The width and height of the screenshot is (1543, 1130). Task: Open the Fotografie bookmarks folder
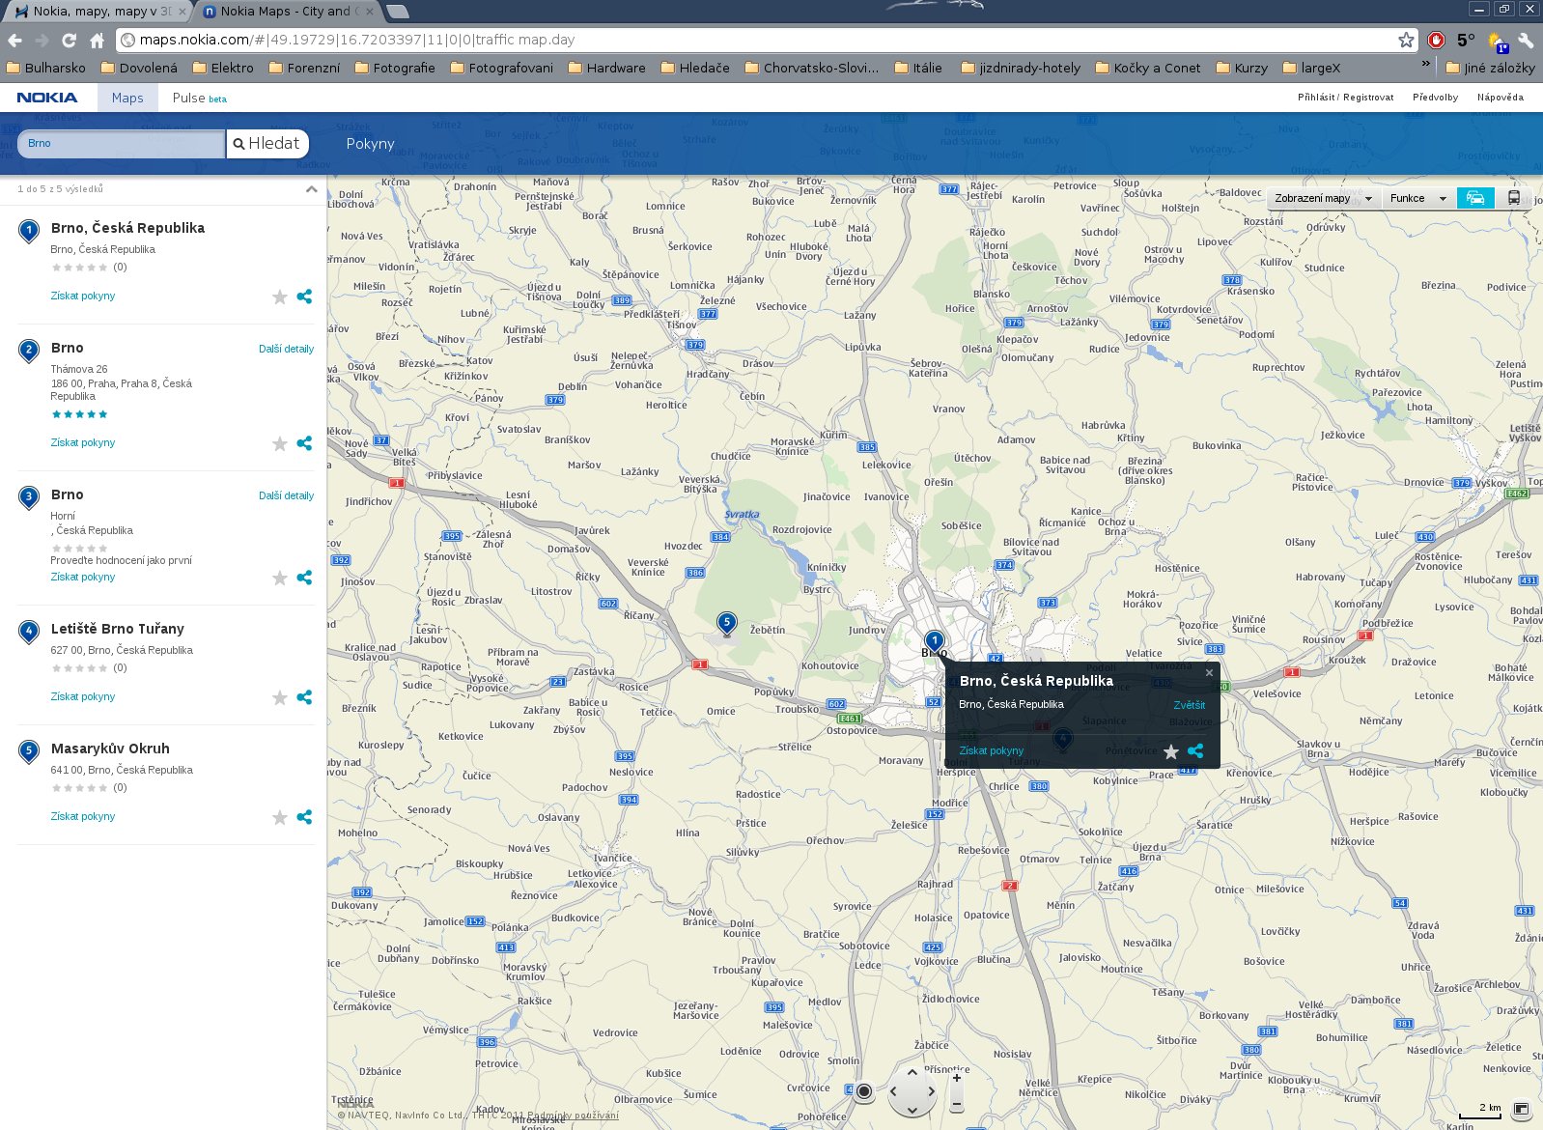click(395, 68)
